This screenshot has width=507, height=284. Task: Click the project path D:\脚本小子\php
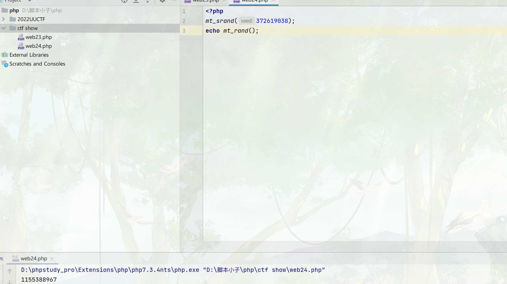coord(42,10)
